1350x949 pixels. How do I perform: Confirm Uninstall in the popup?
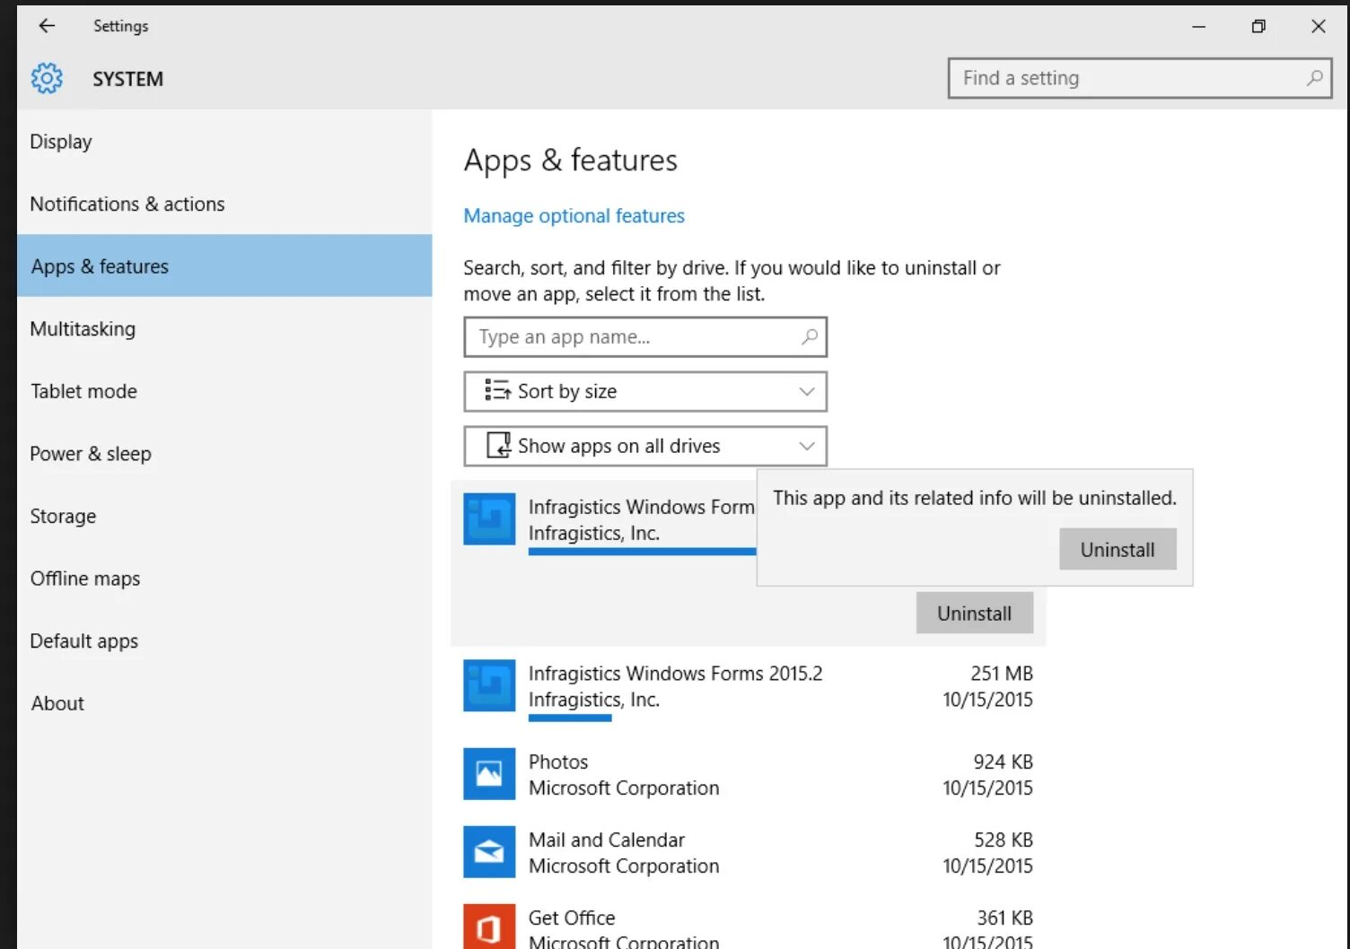1118,549
